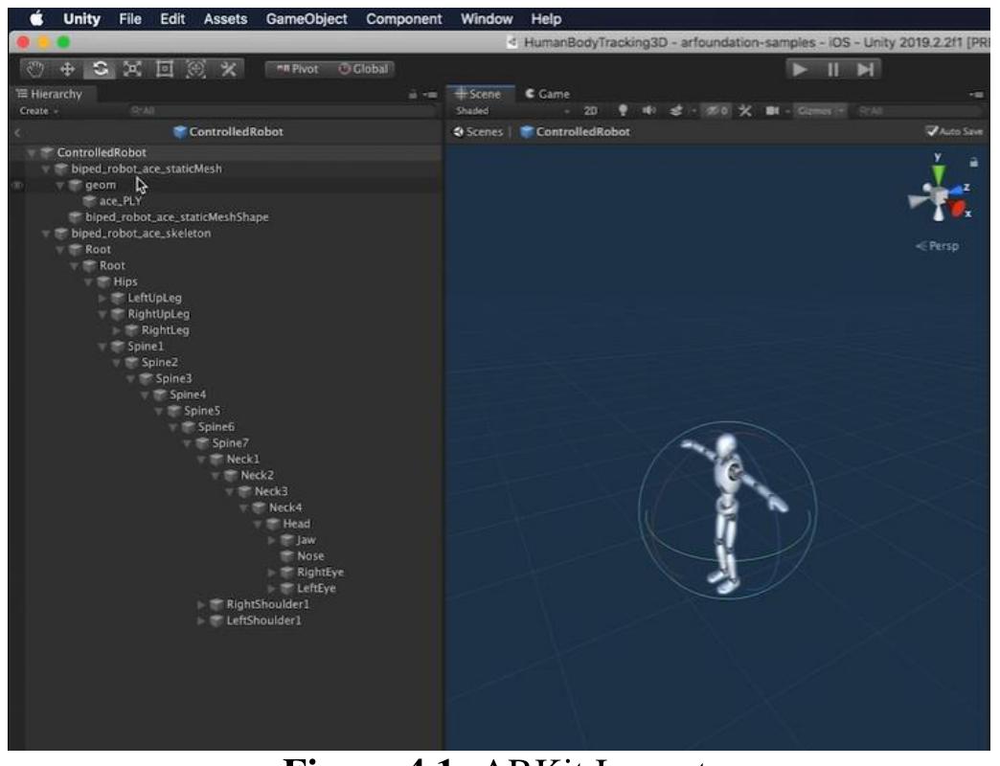Screen dimensions: 1000x766
Task: Open the Apple menu
Action: (x=36, y=19)
